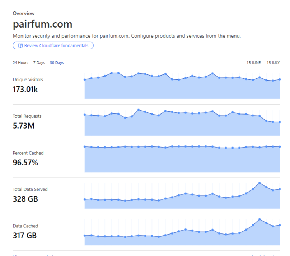290x256 pixels.
Task: Click the highest point on Data Cached chart
Action: click(259, 219)
